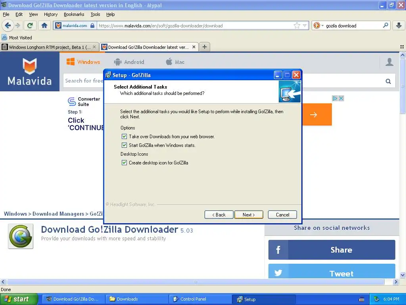
Task: Open a new tab with the plus button
Action: (205, 47)
